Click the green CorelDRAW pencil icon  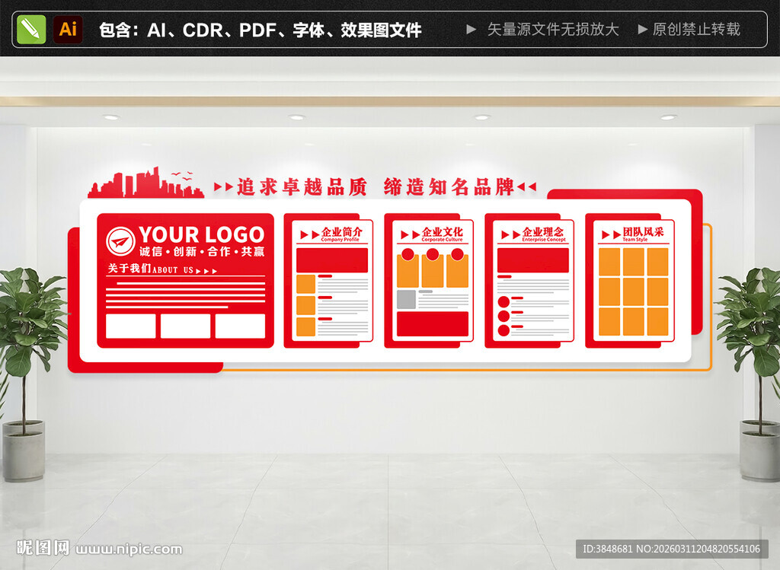31,30
